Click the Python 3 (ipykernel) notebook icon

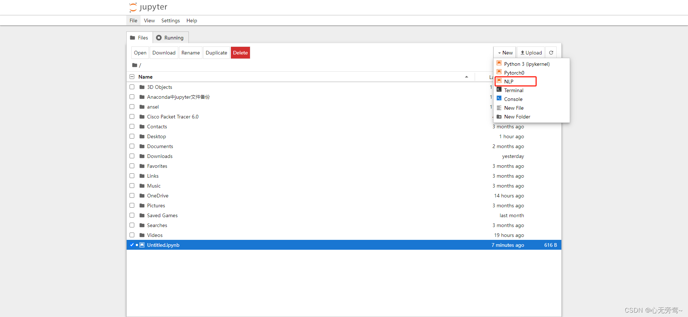[x=499, y=64]
